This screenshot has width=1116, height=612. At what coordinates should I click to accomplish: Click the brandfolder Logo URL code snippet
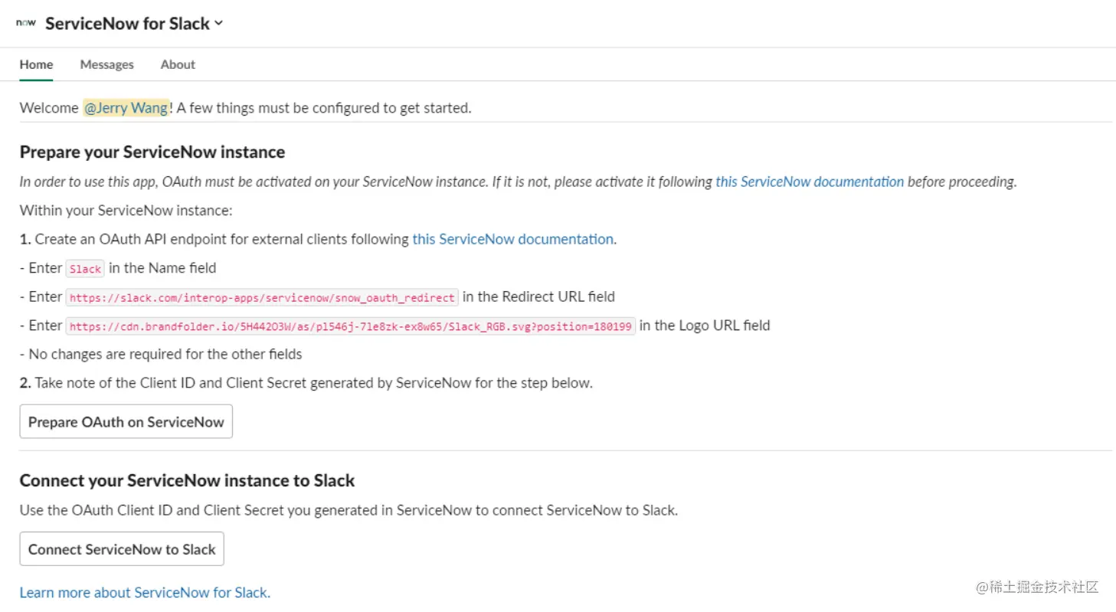(351, 326)
